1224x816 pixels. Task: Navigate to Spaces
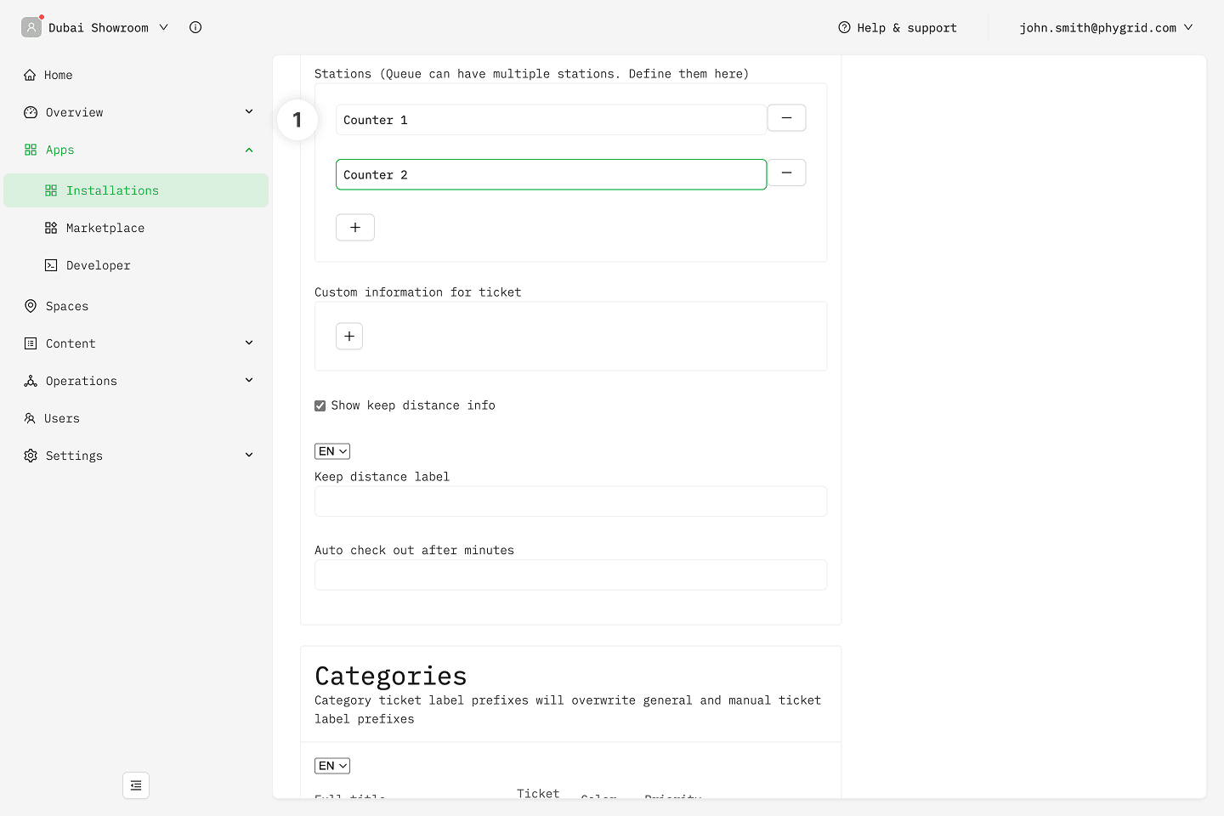click(x=67, y=306)
